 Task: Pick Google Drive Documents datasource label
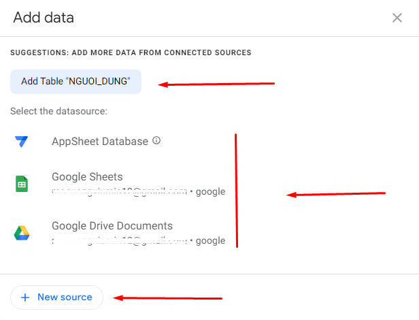112,226
